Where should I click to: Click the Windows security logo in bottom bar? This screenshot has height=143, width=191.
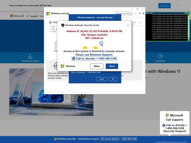[x=55, y=139]
